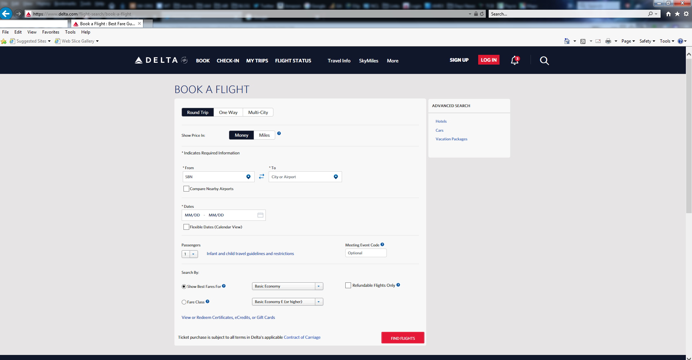Click the Read mail icon in command bar
Image resolution: width=692 pixels, height=360 pixels.
598,41
